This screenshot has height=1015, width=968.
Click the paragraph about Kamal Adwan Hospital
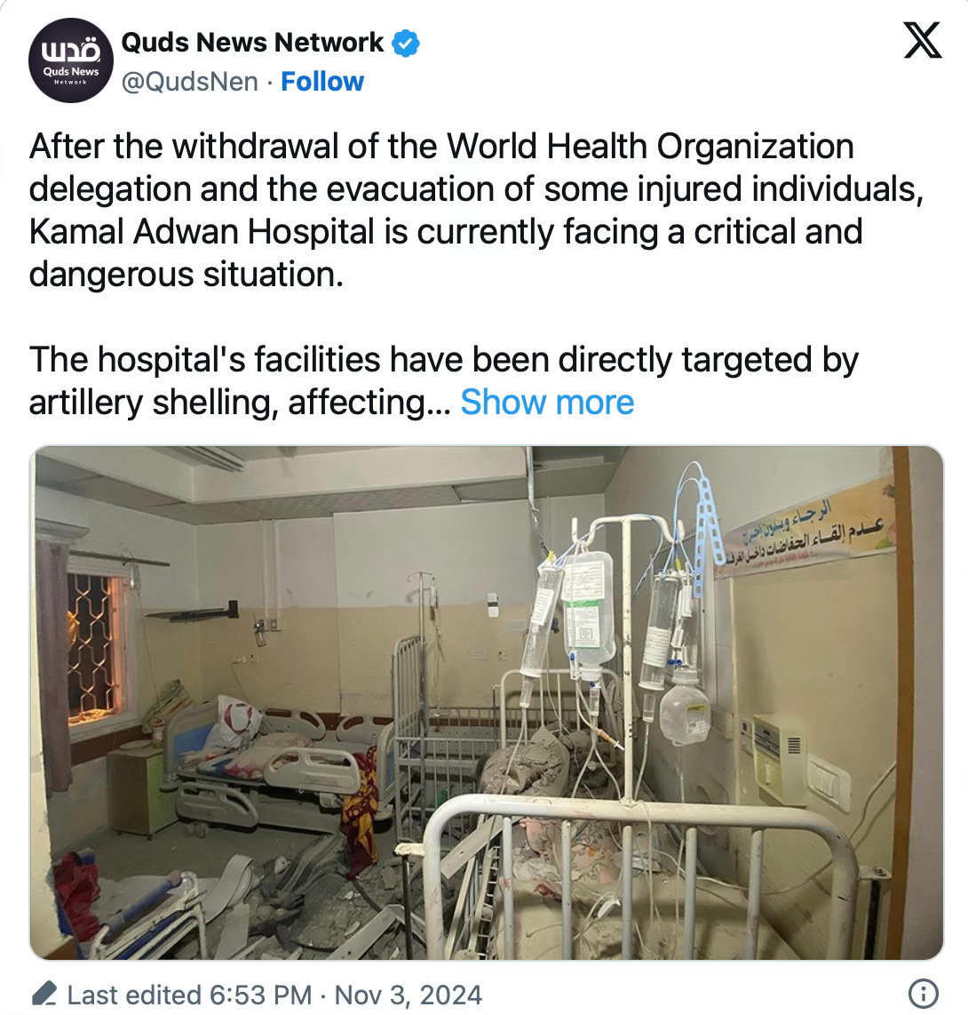(477, 210)
